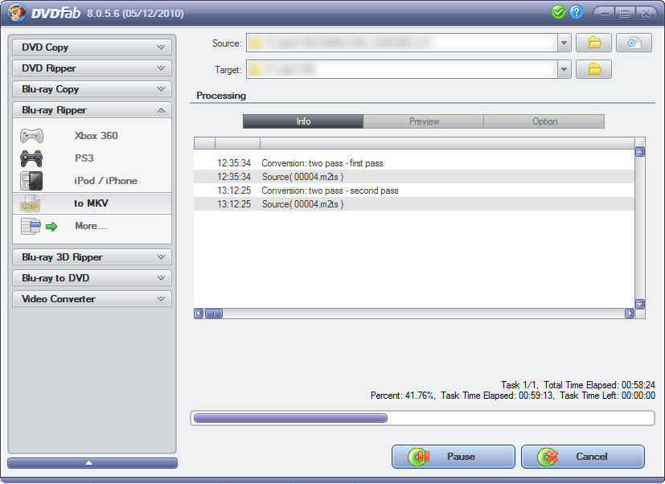
Task: Choose the Xbox 360 profile
Action: click(x=92, y=136)
